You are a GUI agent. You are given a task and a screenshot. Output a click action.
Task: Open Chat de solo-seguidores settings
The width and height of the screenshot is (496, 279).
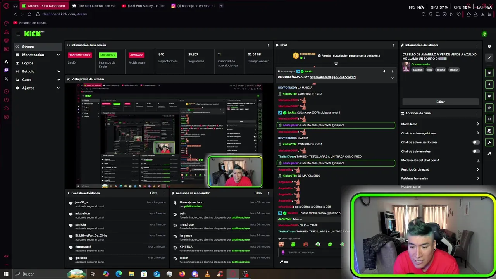coord(440,133)
